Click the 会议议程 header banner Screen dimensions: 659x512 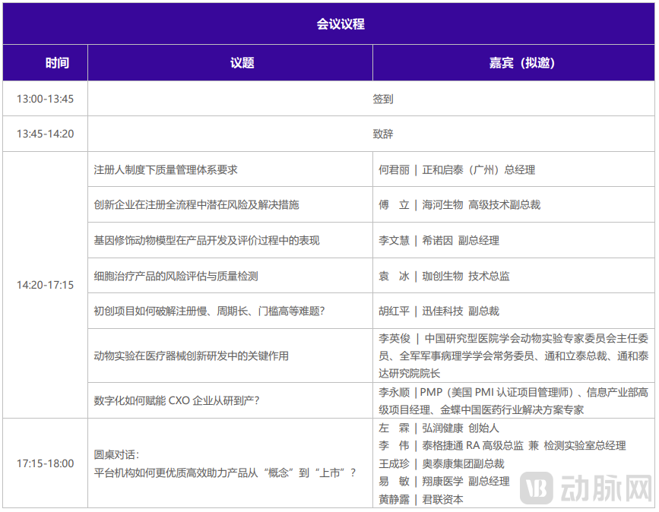click(x=329, y=24)
